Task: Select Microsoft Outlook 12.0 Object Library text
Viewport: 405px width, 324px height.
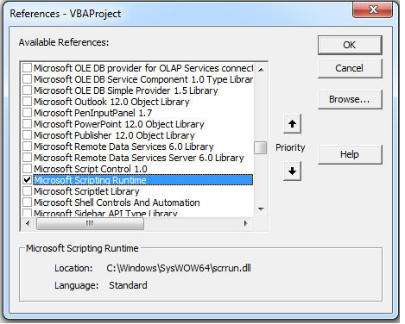Action: [111, 102]
